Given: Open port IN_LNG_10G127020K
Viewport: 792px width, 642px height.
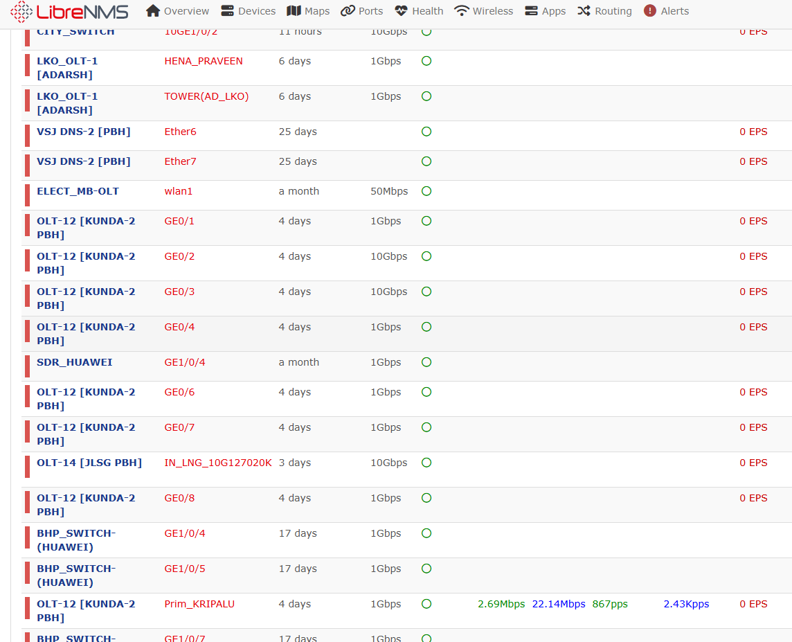Looking at the screenshot, I should tap(217, 463).
